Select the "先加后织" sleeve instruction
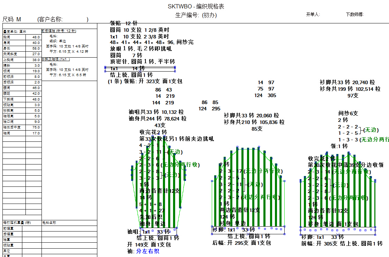This screenshot has width=389, height=257. (151, 217)
